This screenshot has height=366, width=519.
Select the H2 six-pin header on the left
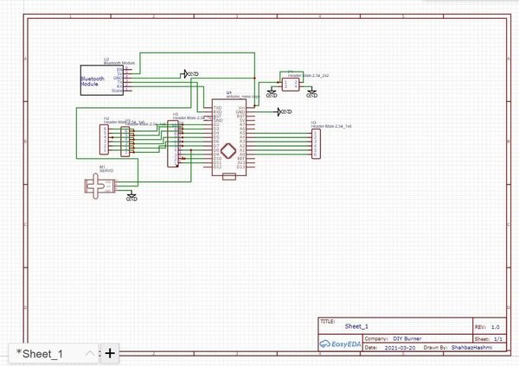coord(105,139)
